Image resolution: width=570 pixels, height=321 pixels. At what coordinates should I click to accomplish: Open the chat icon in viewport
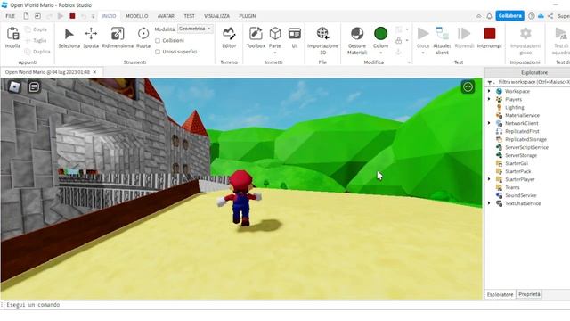34,87
